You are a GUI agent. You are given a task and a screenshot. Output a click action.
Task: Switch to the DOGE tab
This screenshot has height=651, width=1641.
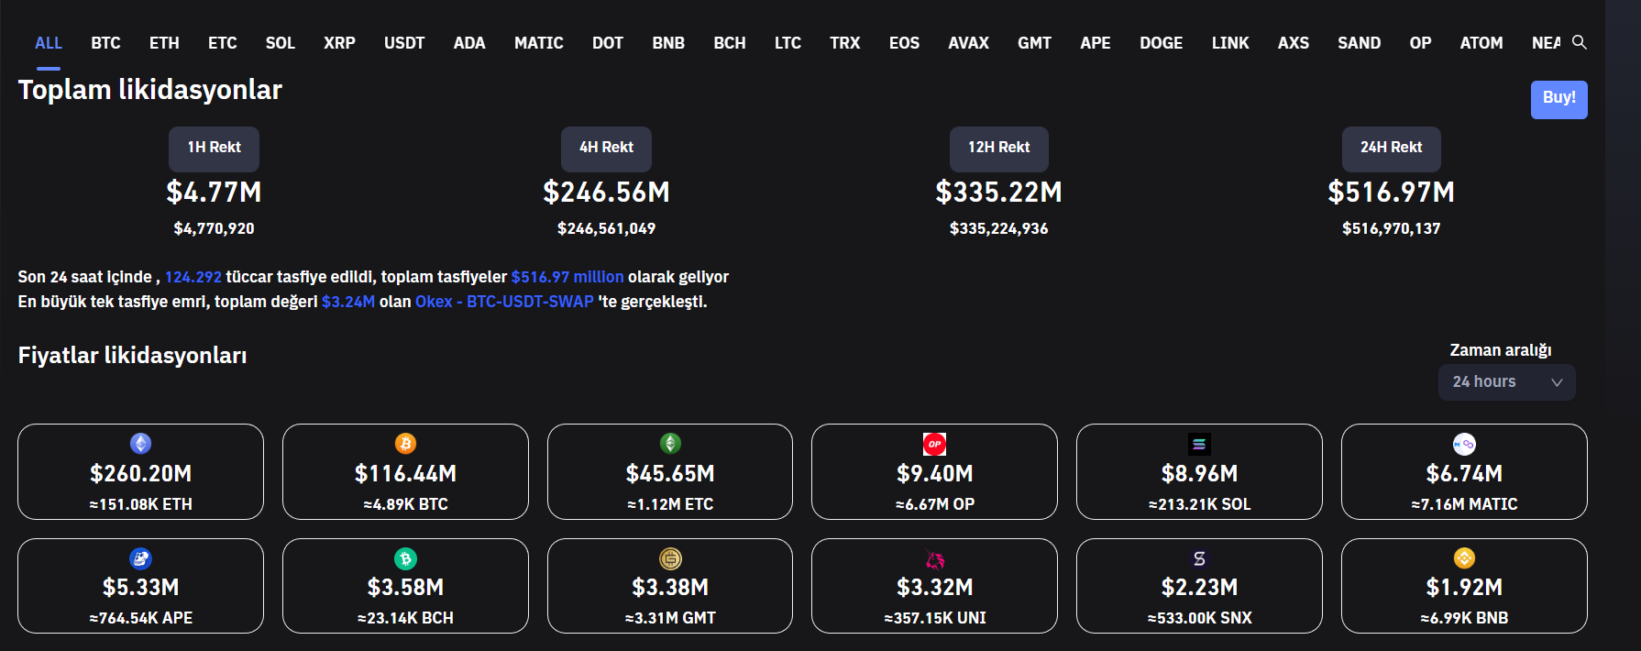click(x=1161, y=43)
